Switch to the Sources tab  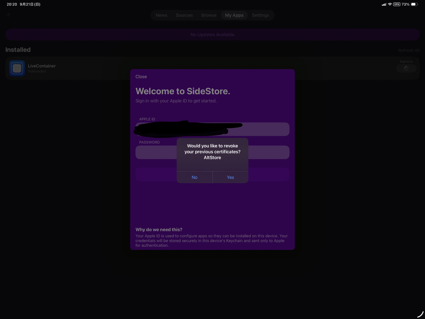click(184, 15)
